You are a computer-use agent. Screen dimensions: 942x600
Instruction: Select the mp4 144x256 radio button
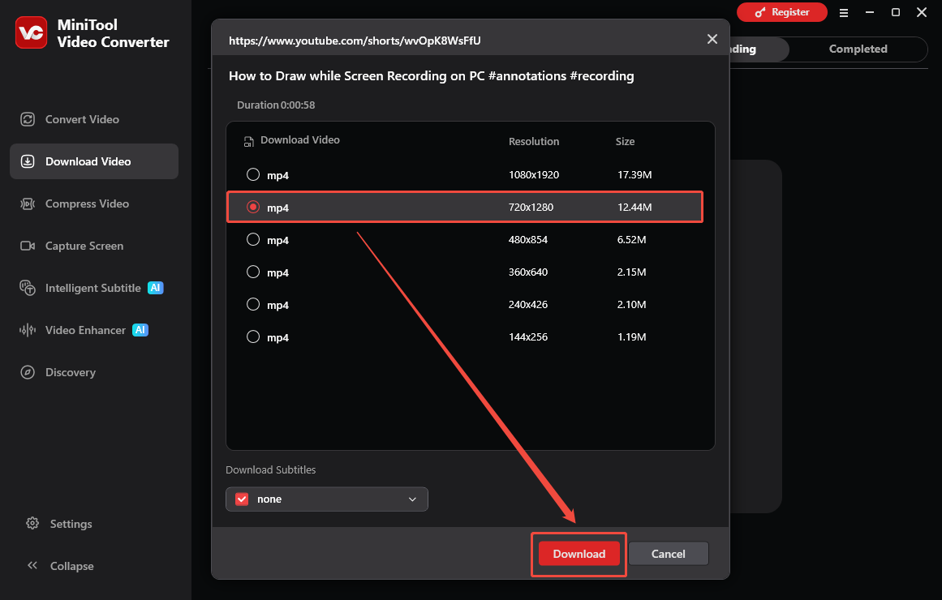click(x=253, y=337)
